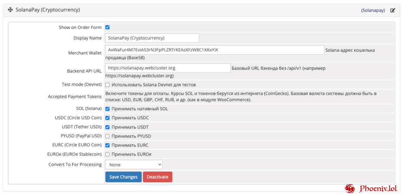
Task: Click 'Использовать Solana Devnet для тестов' text
Action: 154,85
